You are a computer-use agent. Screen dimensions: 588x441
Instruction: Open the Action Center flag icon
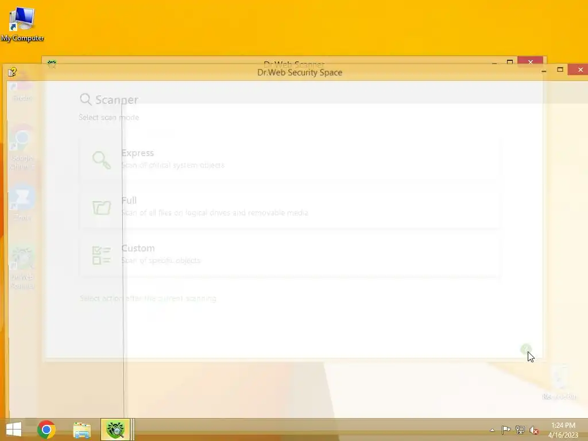click(x=506, y=430)
